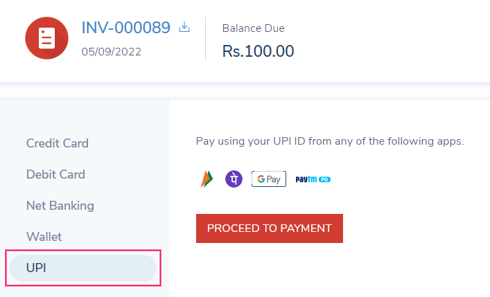This screenshot has height=297, width=490.
Task: Click the Balance Due label
Action: 253,28
